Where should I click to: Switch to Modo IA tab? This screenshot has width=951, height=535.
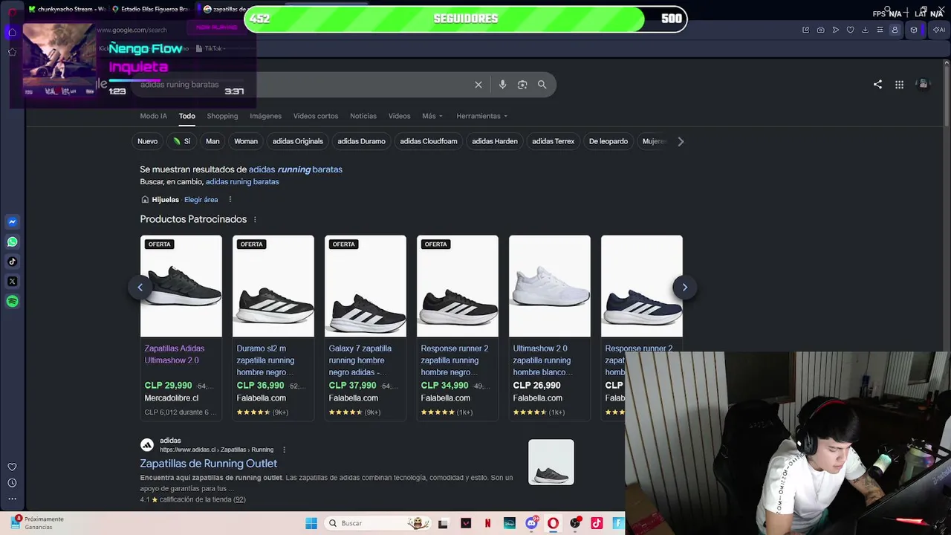153,116
